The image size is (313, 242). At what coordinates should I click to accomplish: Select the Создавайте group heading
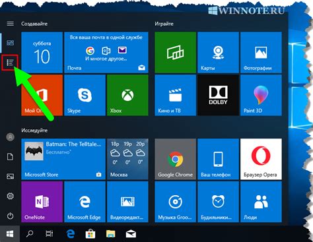(34, 24)
